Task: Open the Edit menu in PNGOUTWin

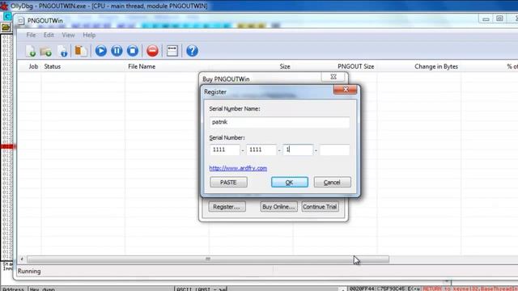Action: point(49,35)
